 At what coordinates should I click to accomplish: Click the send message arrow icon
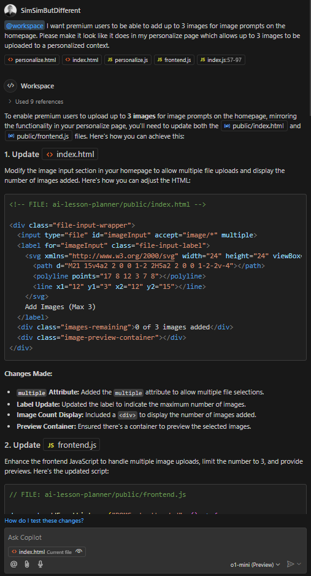(x=290, y=564)
